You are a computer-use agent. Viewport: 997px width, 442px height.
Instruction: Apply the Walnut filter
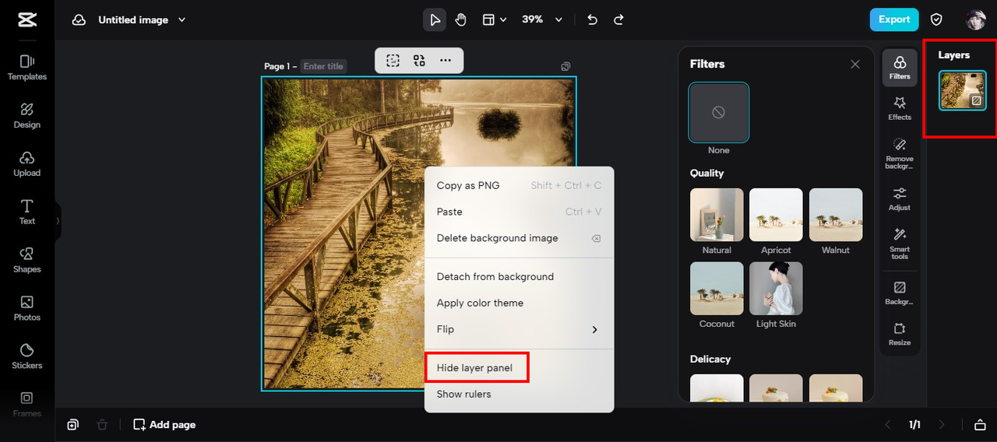pos(836,215)
